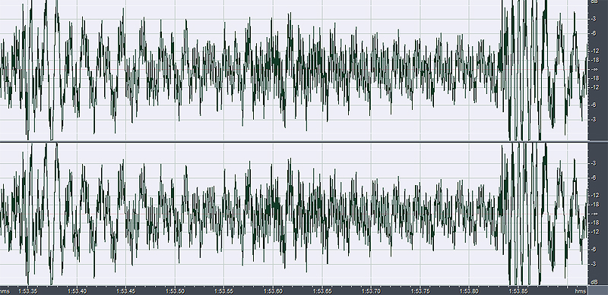Click the 1:53.85 time ruler label
The width and height of the screenshot is (608, 295).
click(518, 291)
